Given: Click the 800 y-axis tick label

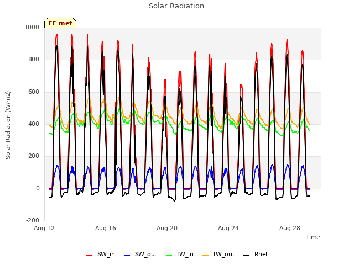Looking at the screenshot, I should point(34,60).
